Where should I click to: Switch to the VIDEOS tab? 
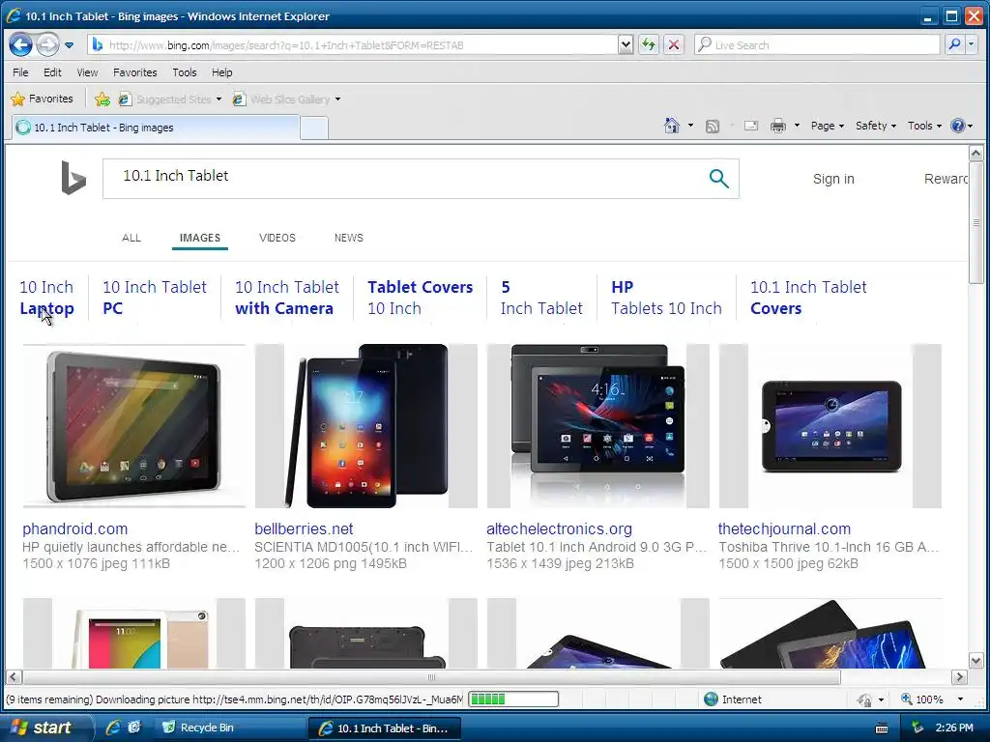click(x=277, y=238)
